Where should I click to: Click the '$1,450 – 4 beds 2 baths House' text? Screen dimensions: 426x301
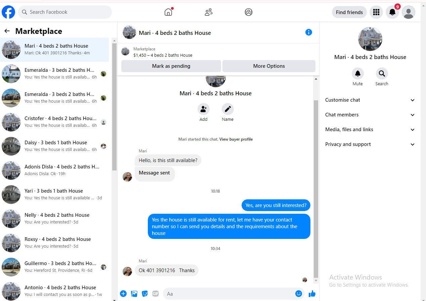pos(163,55)
